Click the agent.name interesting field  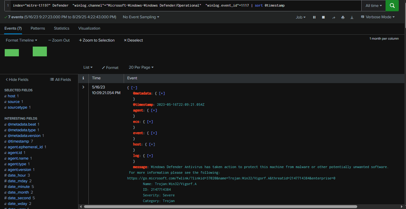[x=18, y=158]
